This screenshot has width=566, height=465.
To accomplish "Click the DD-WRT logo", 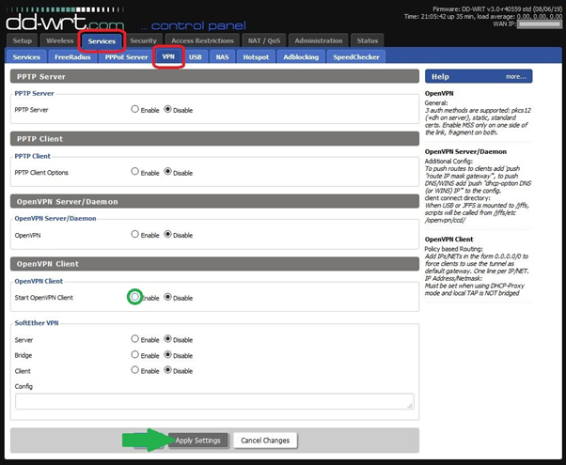I will [62, 17].
